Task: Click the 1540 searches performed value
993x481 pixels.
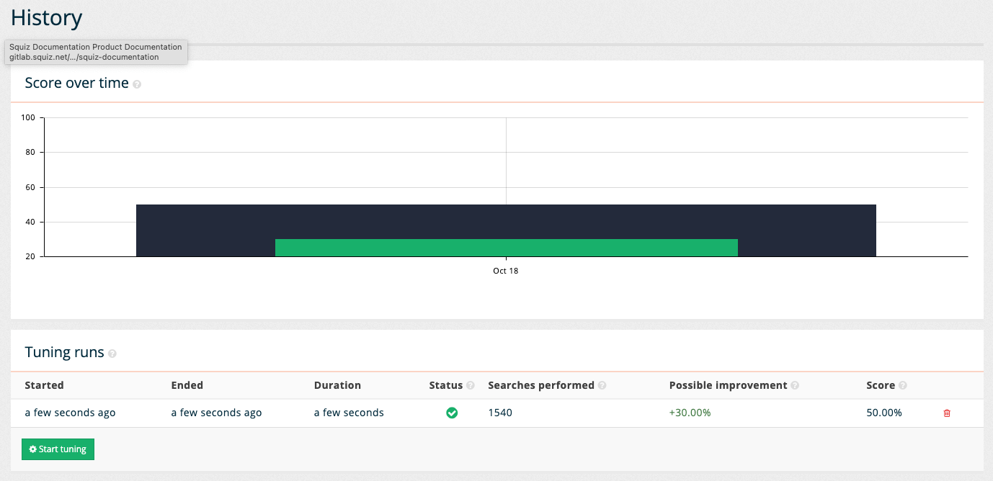Action: coord(500,413)
